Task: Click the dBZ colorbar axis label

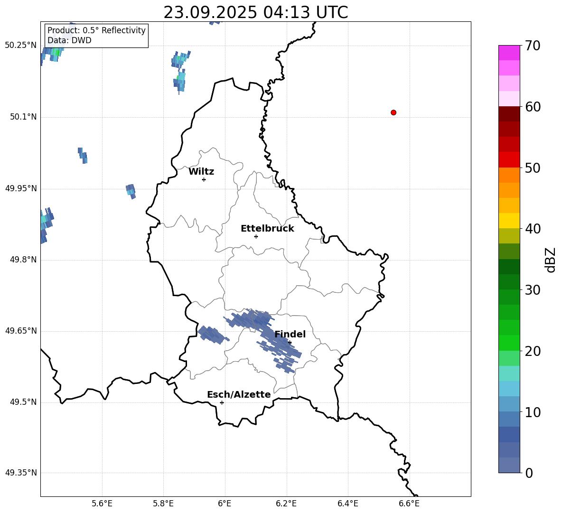Action: (x=550, y=260)
